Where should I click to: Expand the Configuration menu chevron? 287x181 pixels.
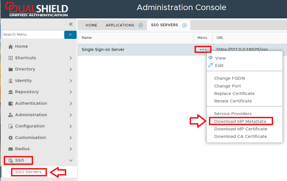point(71,126)
